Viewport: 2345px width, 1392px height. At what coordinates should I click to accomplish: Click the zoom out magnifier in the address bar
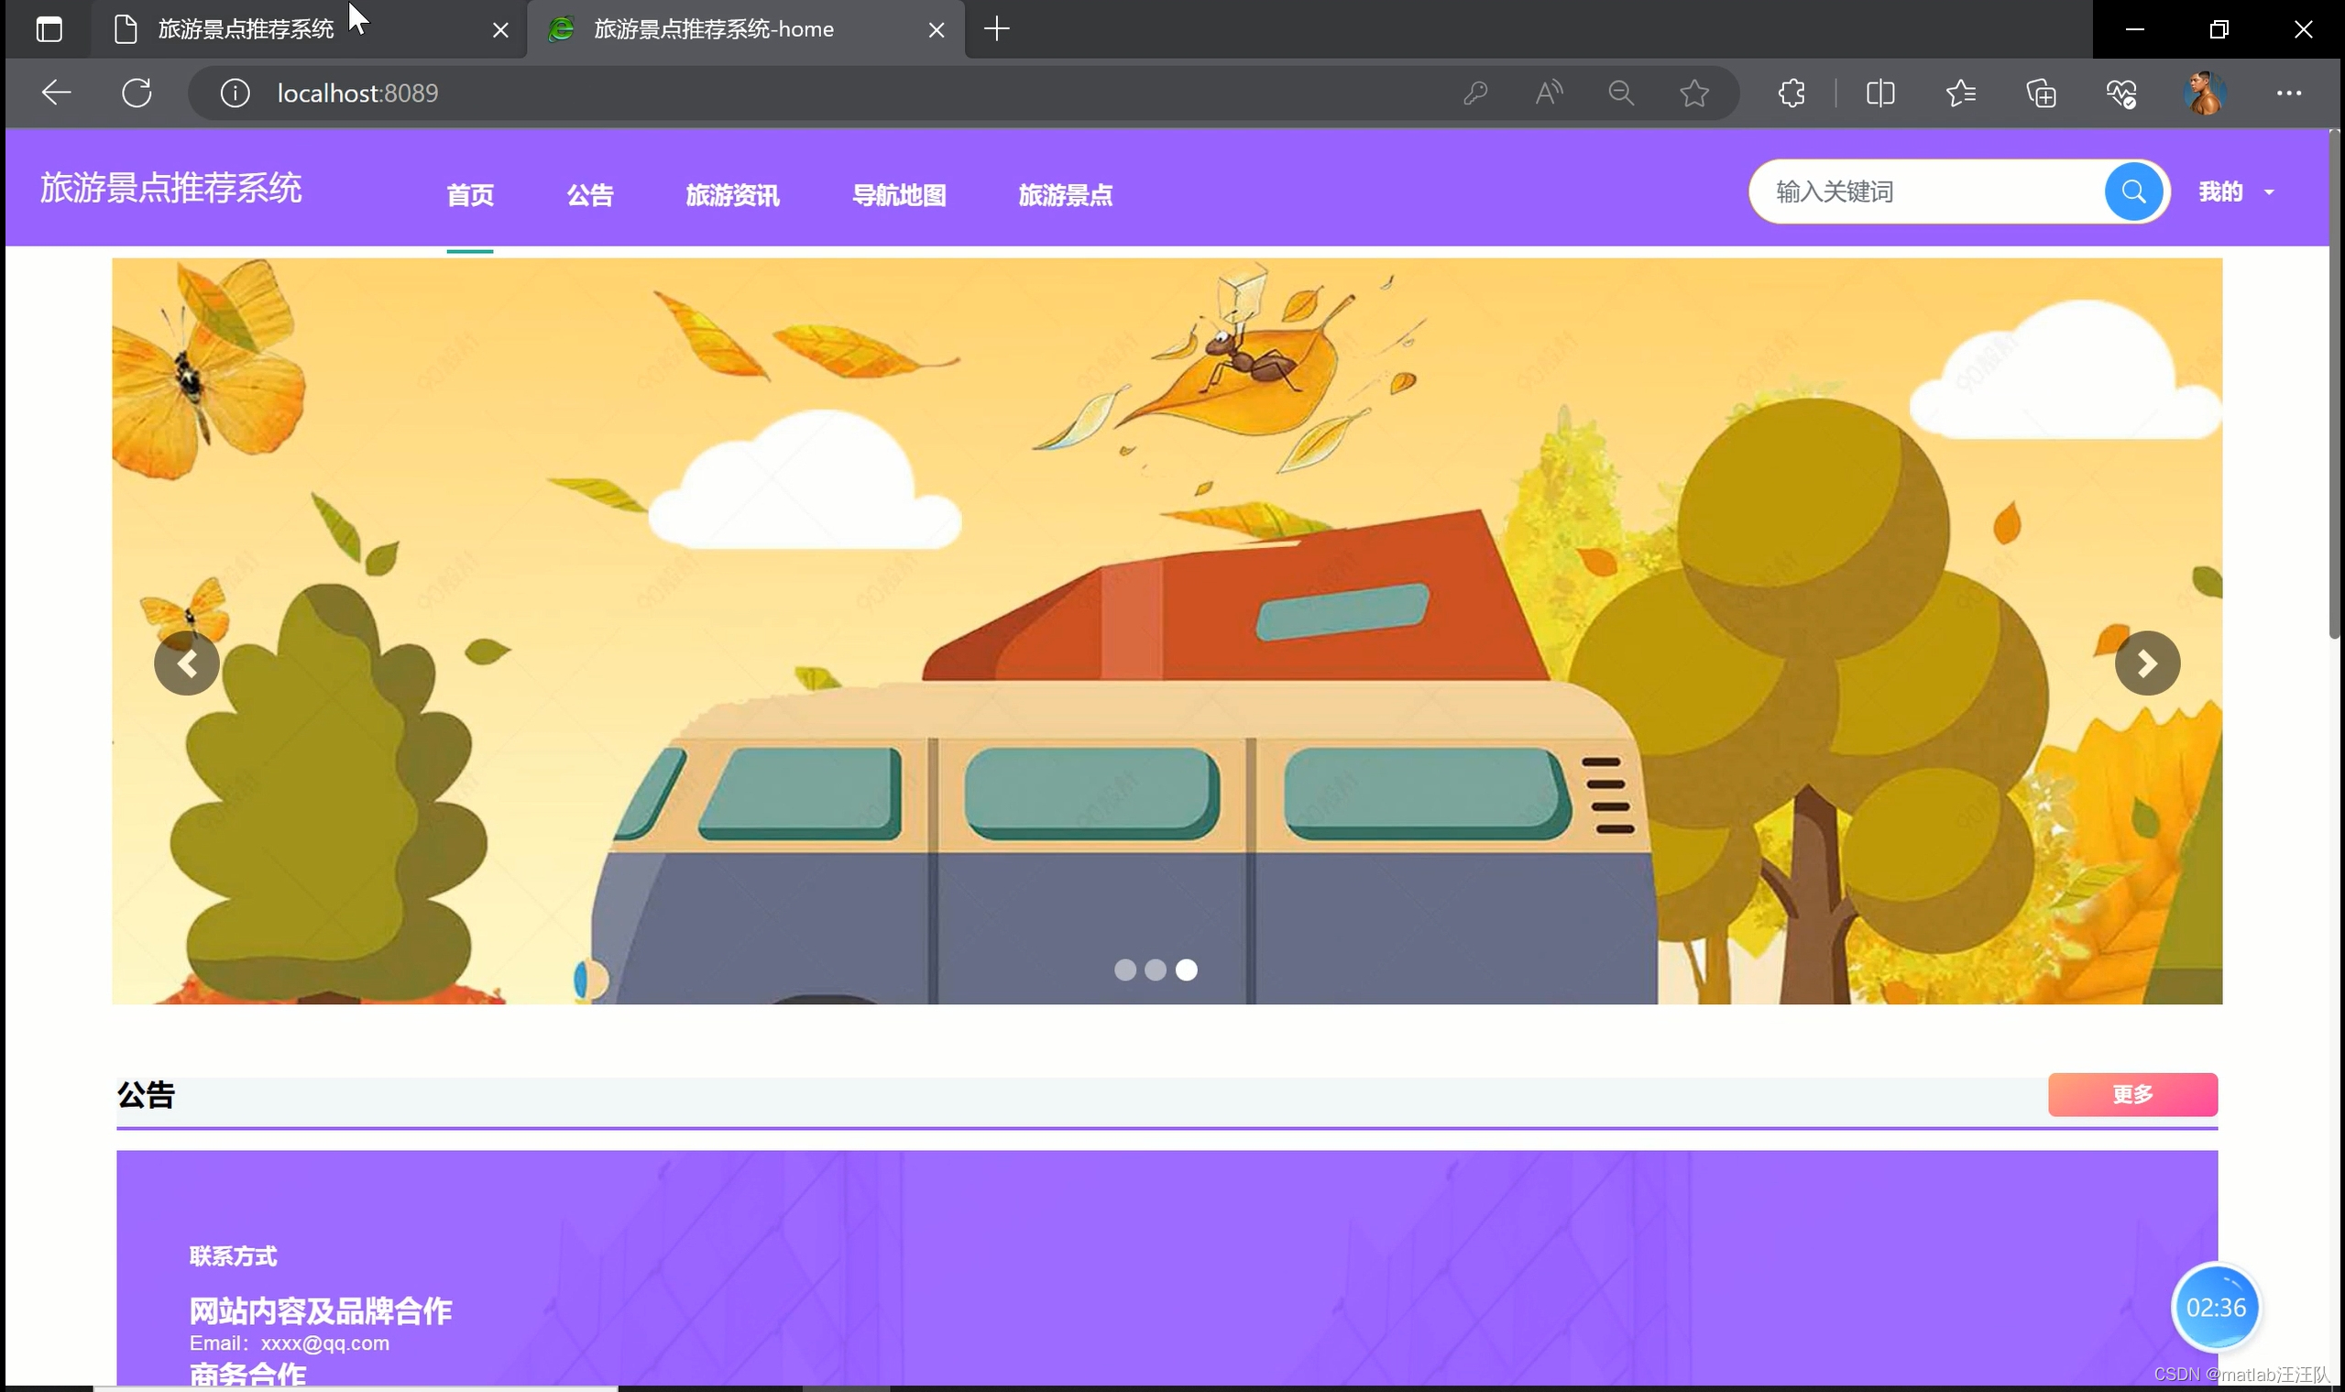click(1621, 93)
